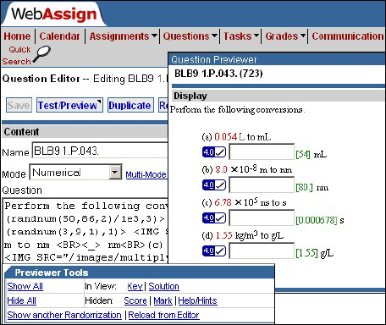386x325 pixels.
Task: Click the red value 0.054 in part (a)
Action: [x=226, y=137]
